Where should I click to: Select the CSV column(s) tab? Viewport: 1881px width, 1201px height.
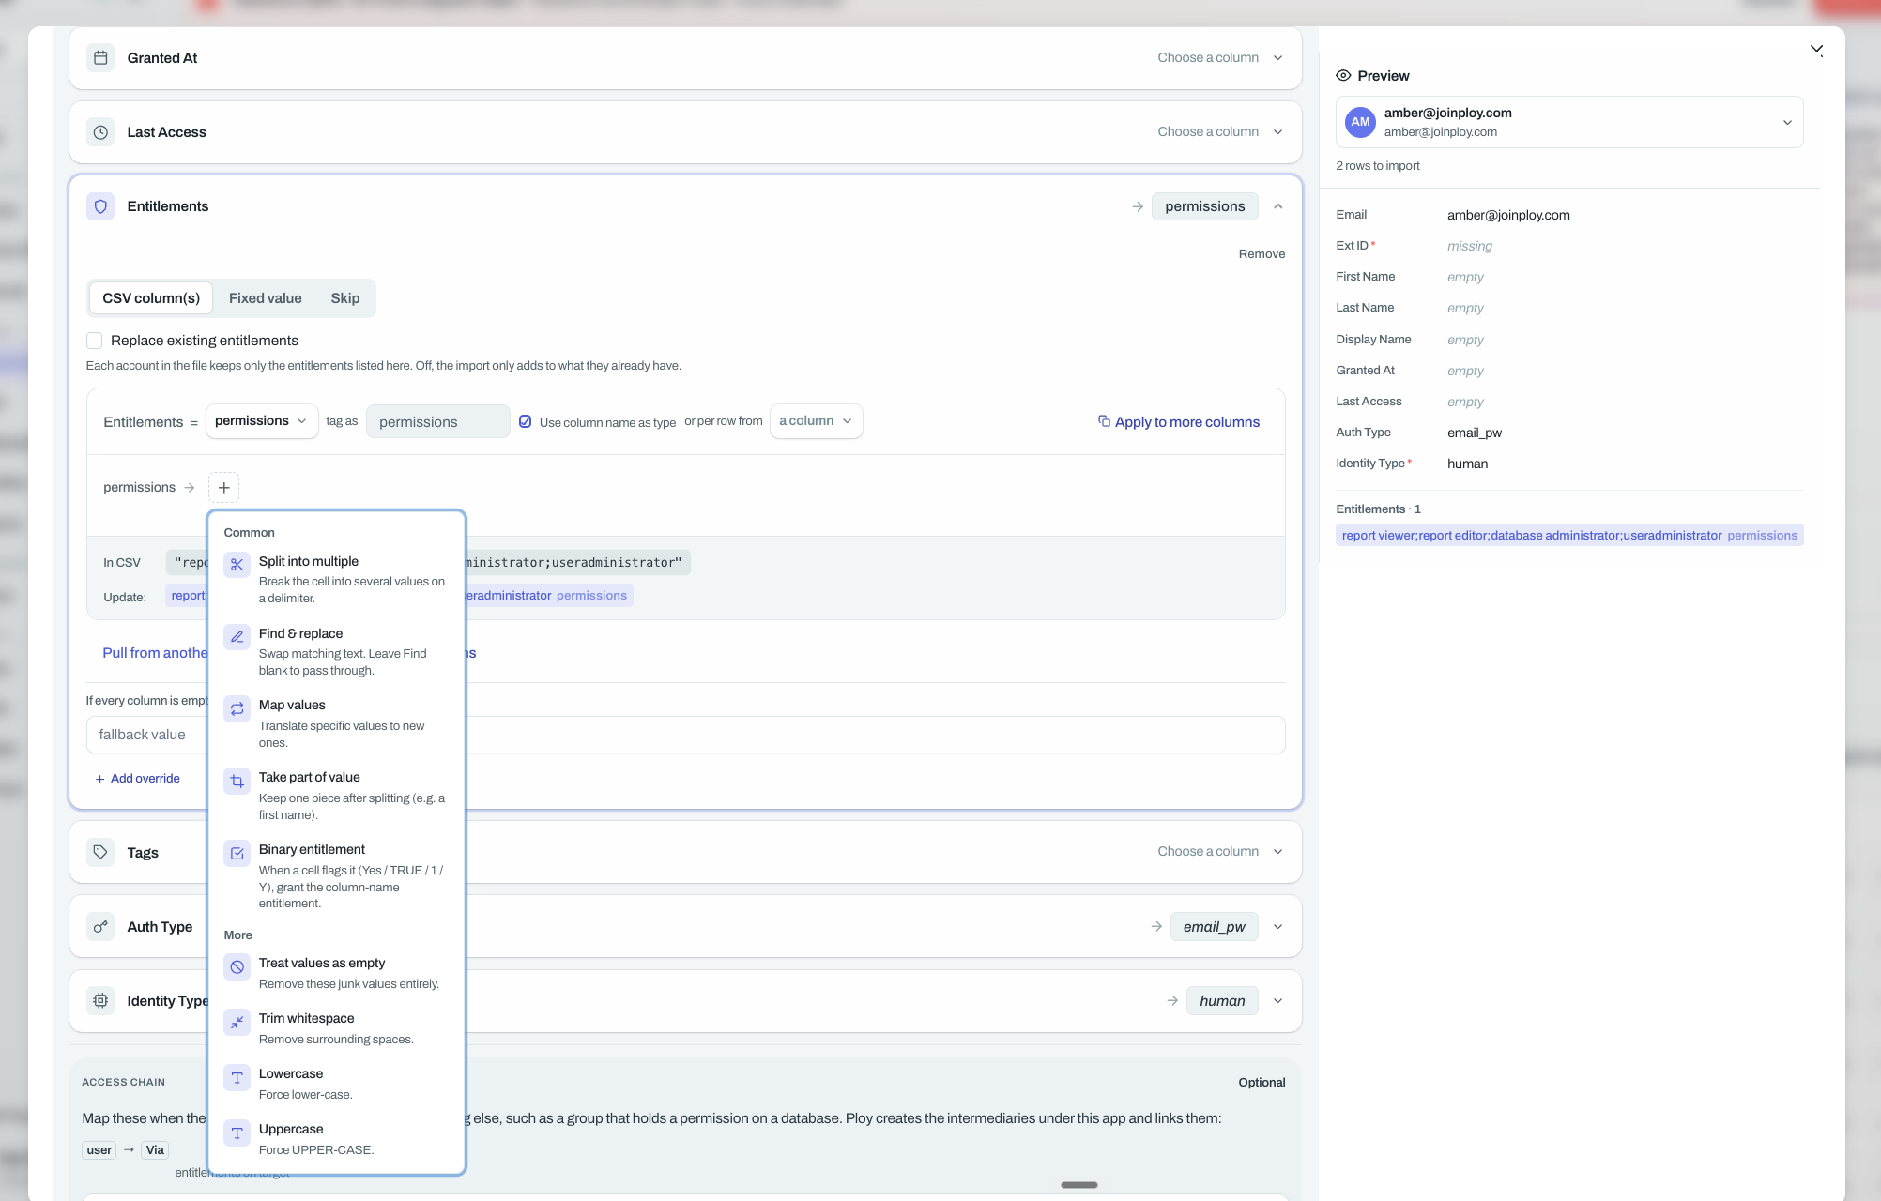151,298
